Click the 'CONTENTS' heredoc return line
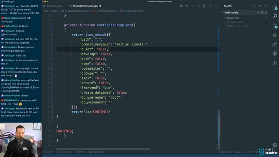 click(91, 112)
